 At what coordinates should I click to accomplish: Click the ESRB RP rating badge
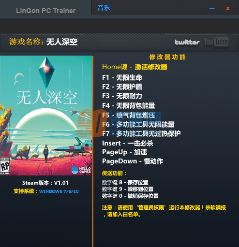[x=5, y=166]
